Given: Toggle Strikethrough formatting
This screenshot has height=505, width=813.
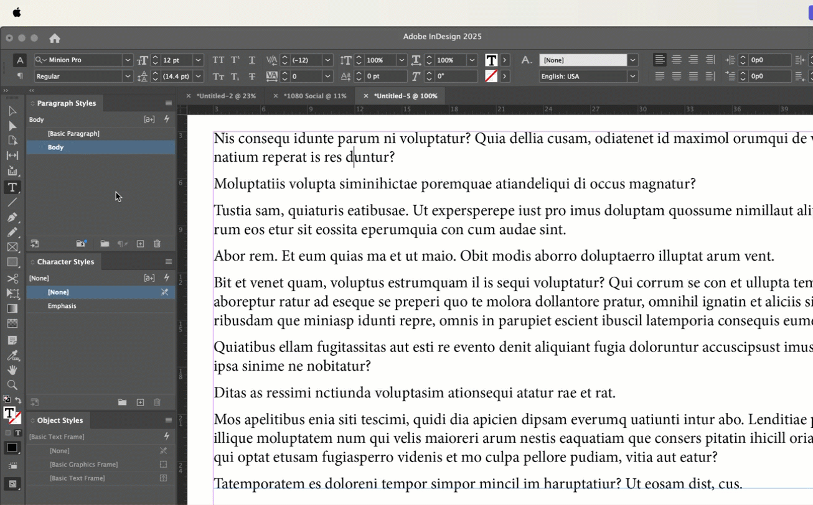Looking at the screenshot, I should coord(252,76).
